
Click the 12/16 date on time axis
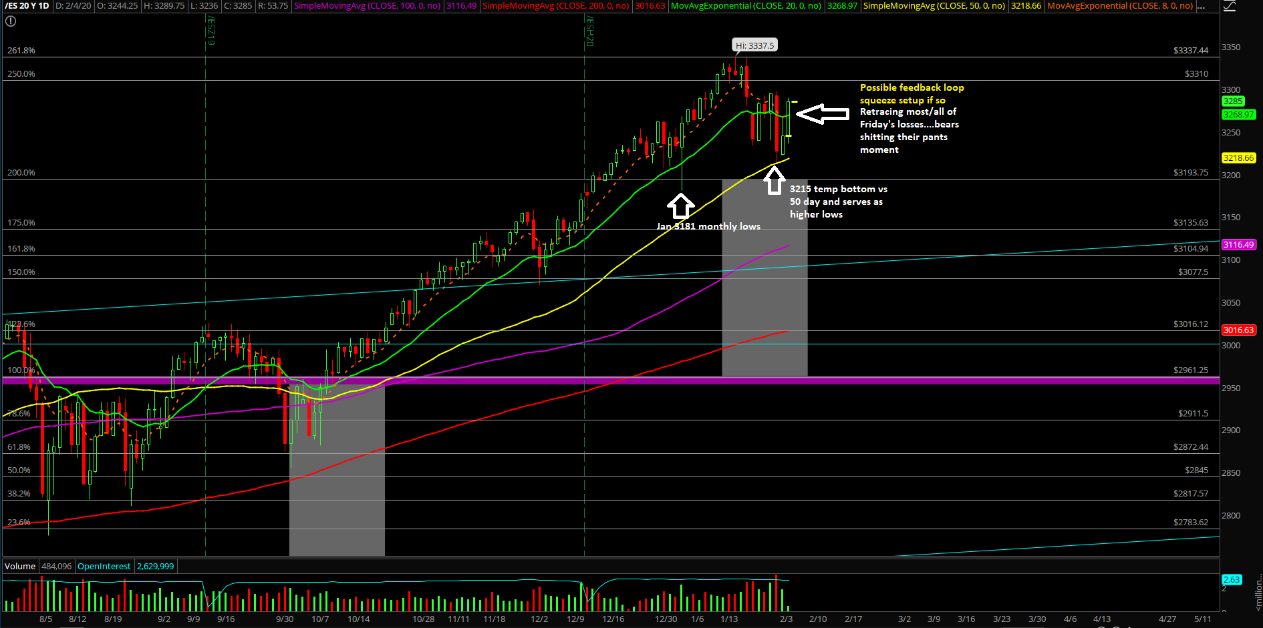point(613,619)
